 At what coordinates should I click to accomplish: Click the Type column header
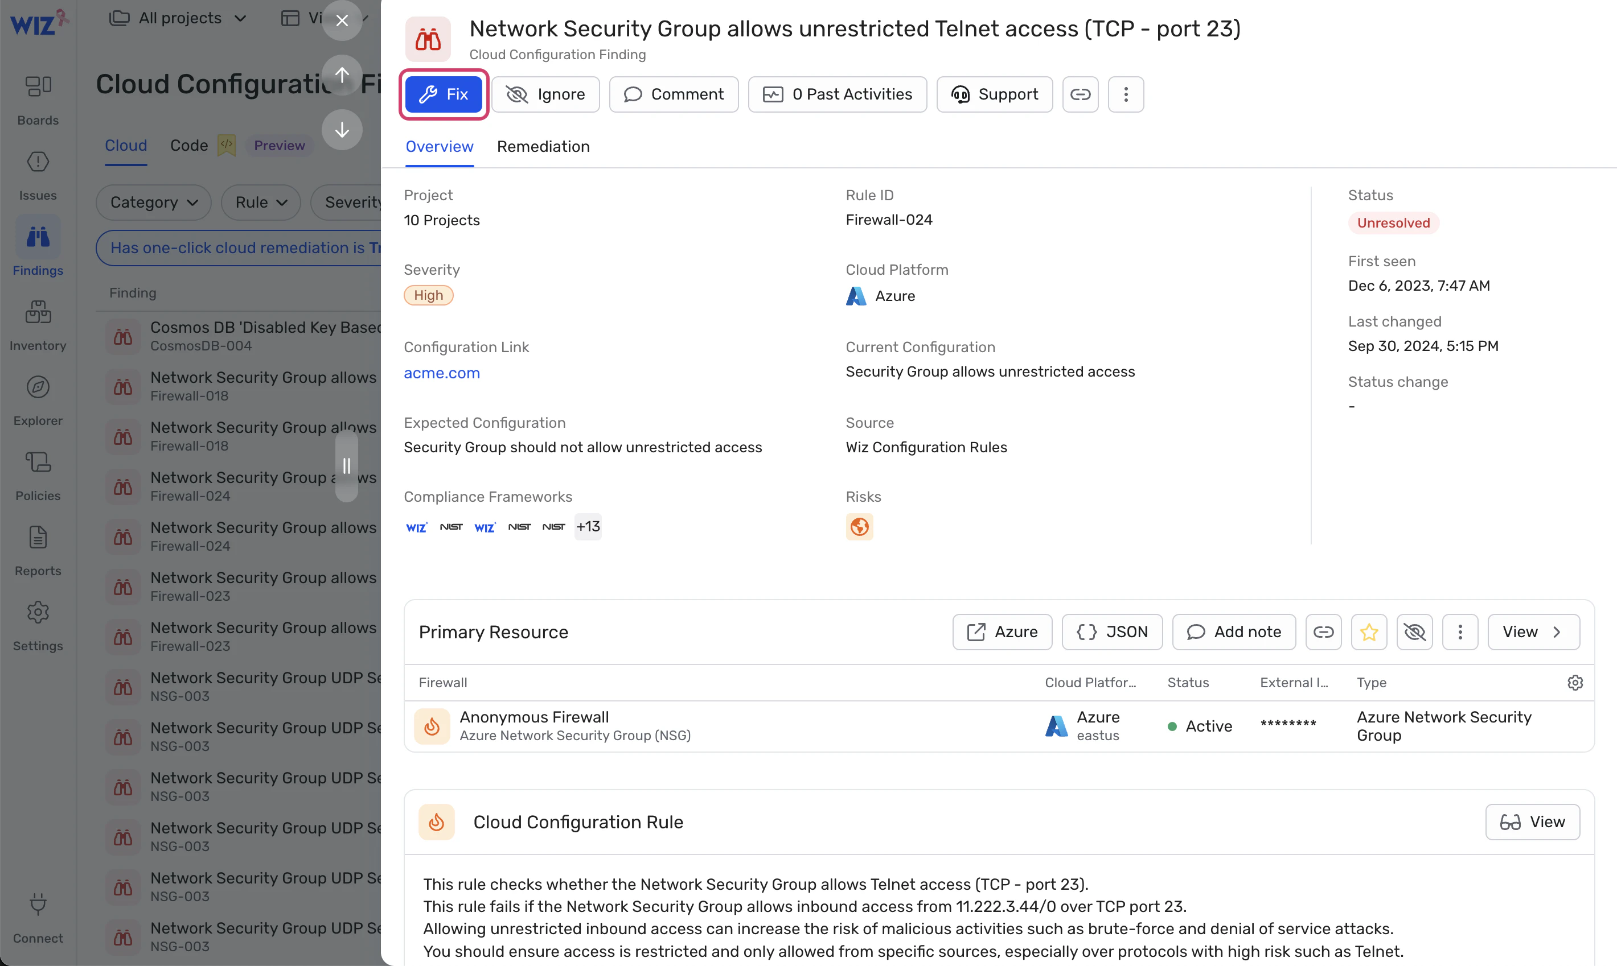[1372, 683]
